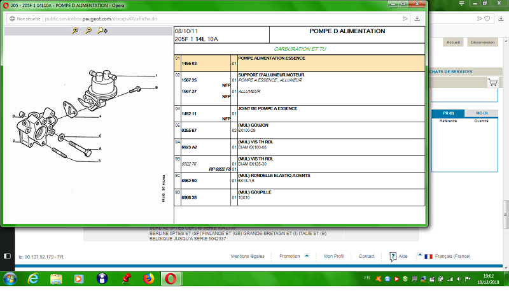Click the heart bookmark icon in main window

pyautogui.click(x=487, y=19)
